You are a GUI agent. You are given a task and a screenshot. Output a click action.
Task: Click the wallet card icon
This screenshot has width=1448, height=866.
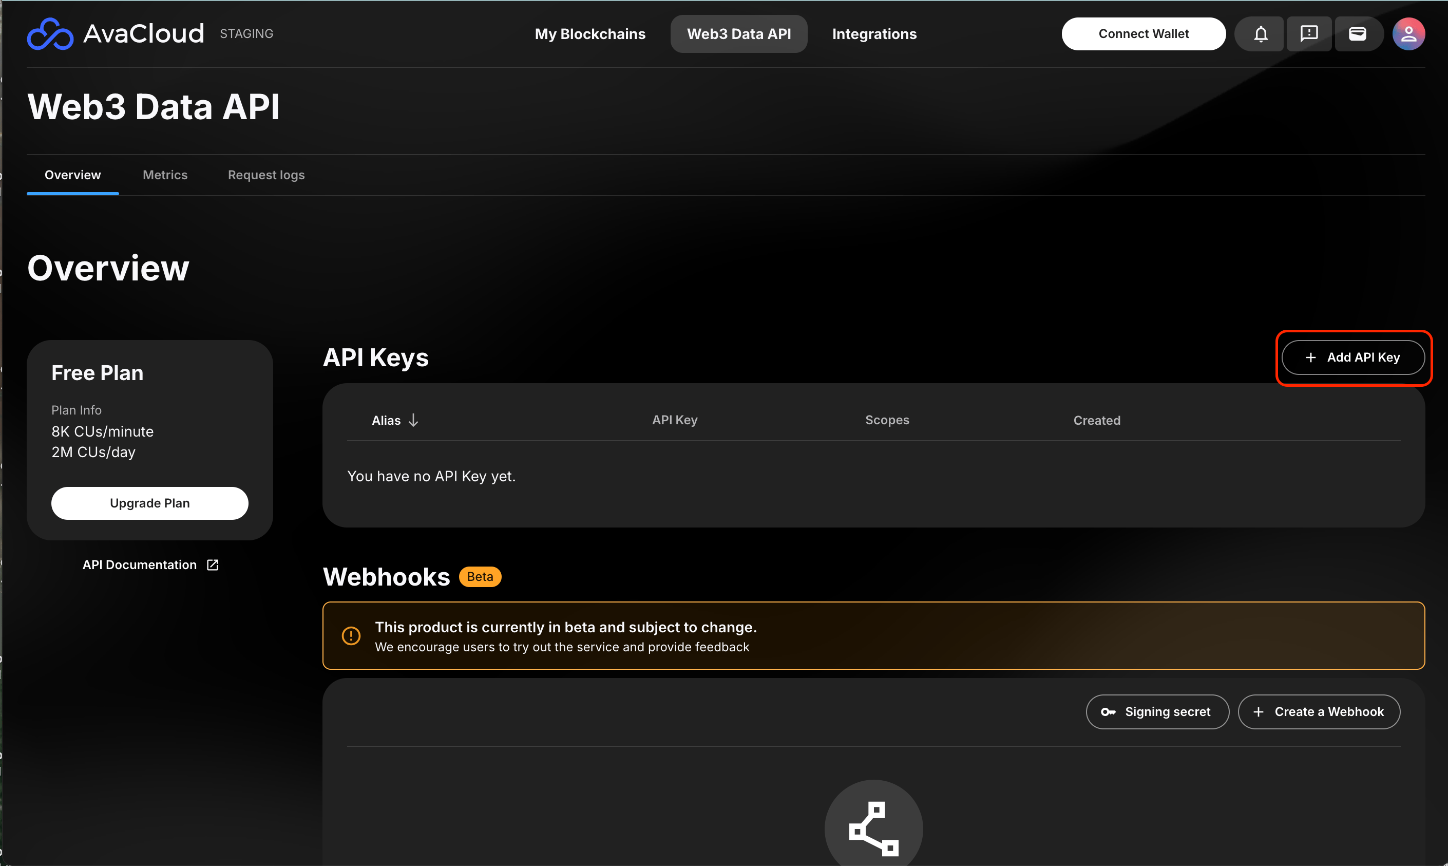[1357, 34]
